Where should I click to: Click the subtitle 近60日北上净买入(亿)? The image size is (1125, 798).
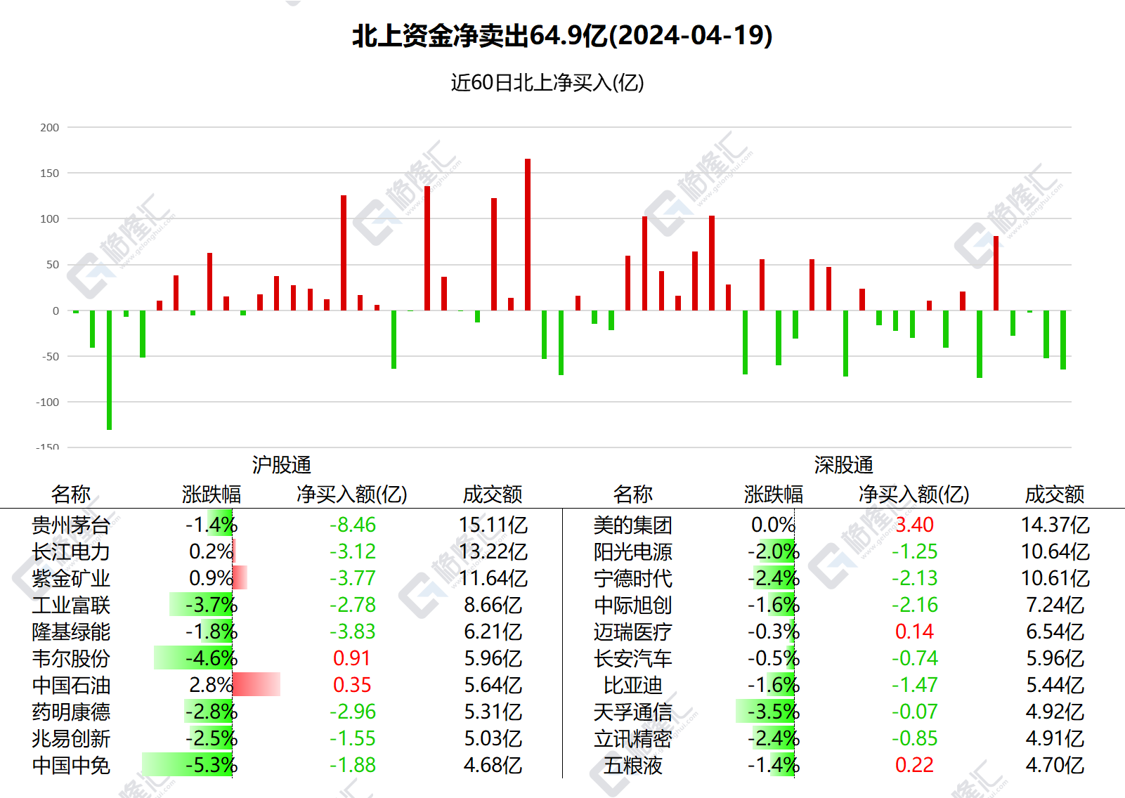pyautogui.click(x=547, y=83)
